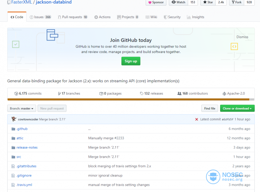Open commit 'minor ignoral cleanup'
The image size is (260, 192).
coord(105,176)
